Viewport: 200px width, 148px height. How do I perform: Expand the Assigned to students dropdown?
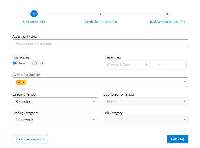(x=185, y=82)
